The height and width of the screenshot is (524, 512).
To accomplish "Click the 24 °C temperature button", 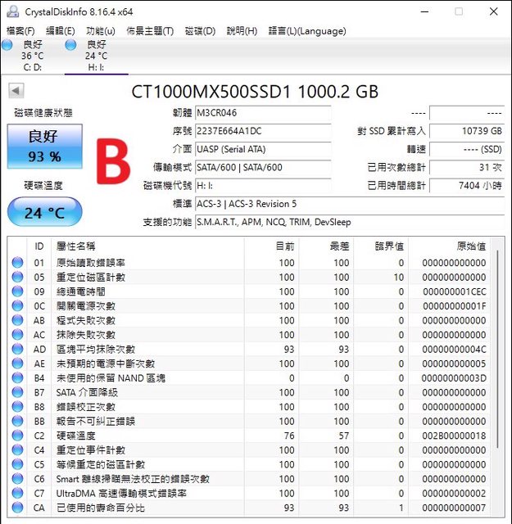I will click(44, 213).
